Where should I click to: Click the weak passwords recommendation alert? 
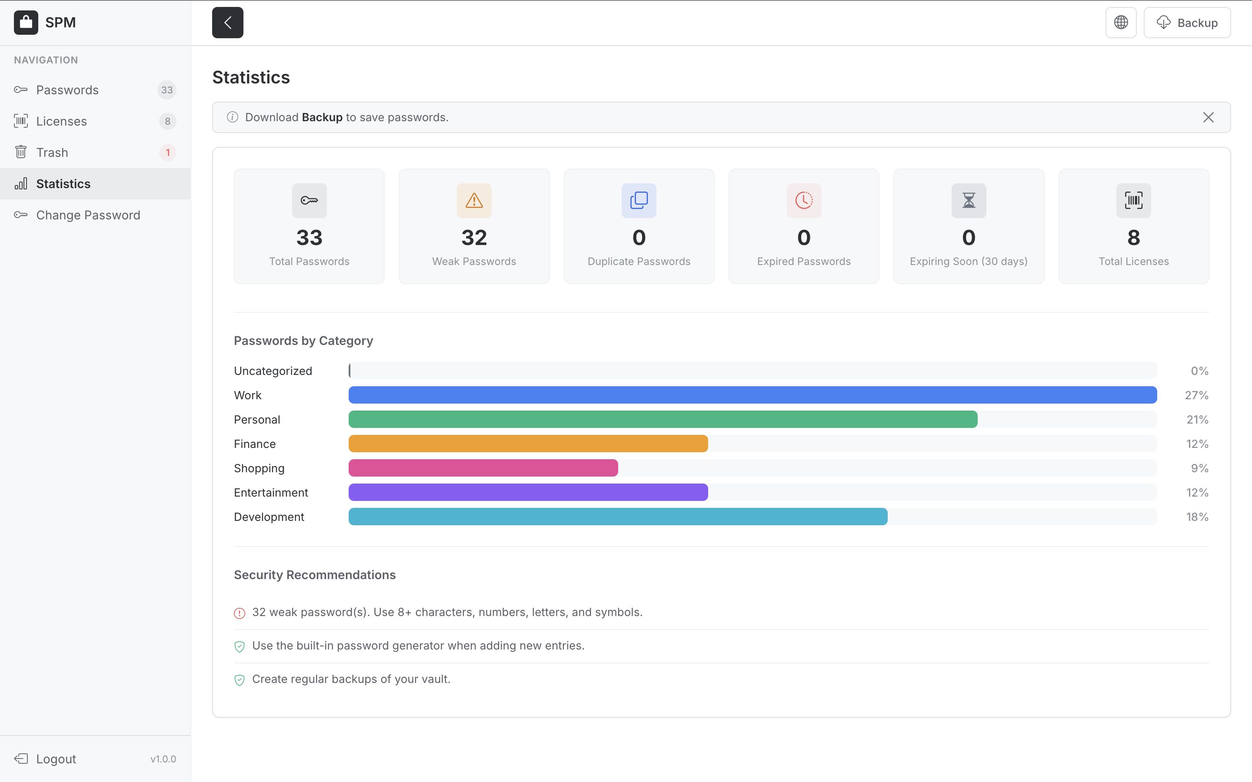(x=446, y=613)
